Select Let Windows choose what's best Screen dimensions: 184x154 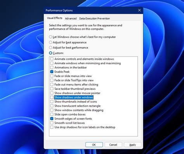tap(50, 37)
